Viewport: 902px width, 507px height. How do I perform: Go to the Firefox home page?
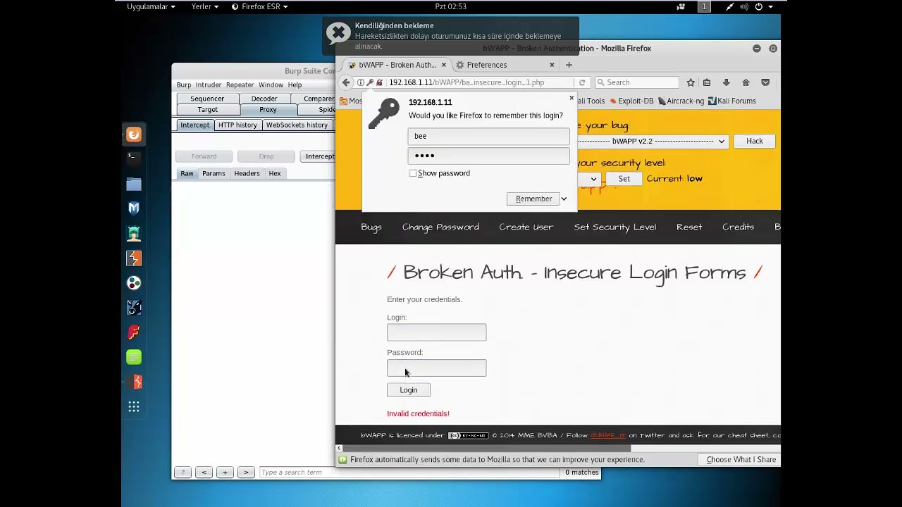(746, 82)
